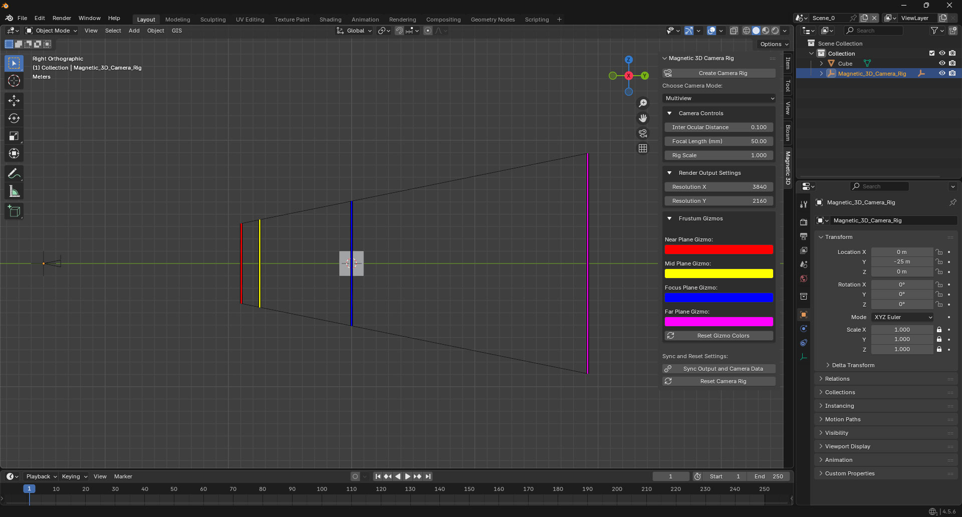Open the Options dropdown in viewport

(774, 44)
